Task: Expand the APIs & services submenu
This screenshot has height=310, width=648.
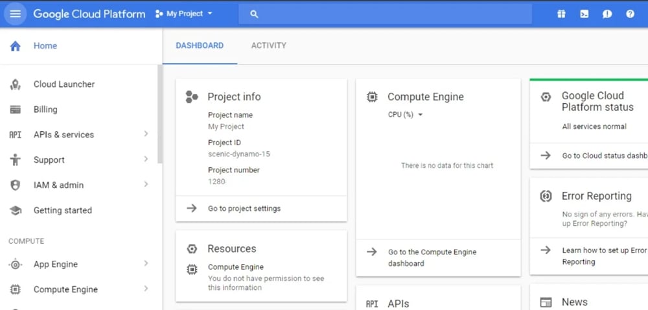Action: point(146,134)
